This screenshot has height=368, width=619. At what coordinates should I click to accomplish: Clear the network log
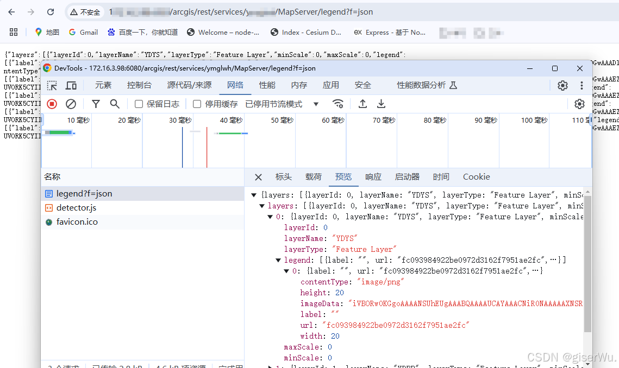71,104
